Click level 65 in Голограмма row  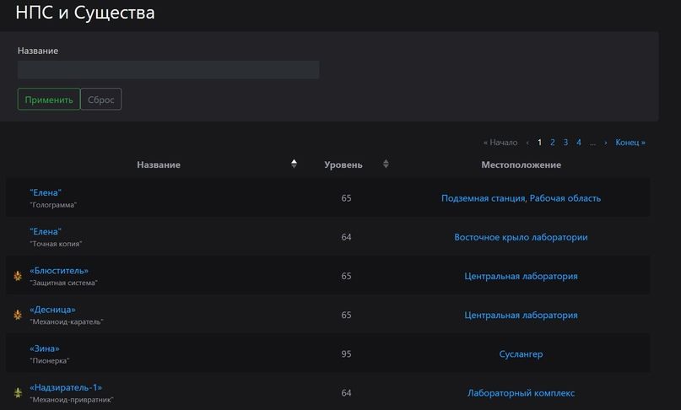346,198
